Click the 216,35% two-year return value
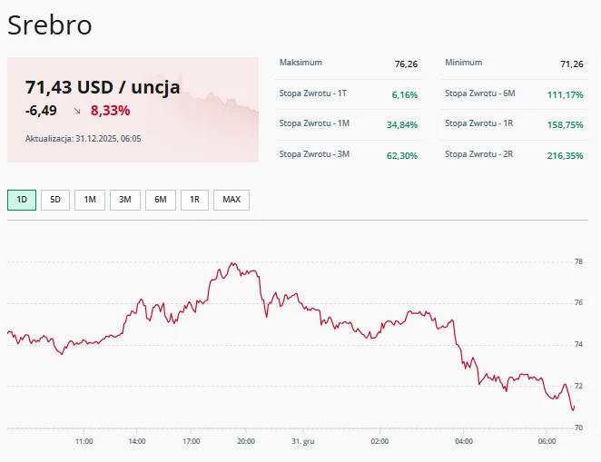Screen dimensions: 601x462 click(x=567, y=155)
